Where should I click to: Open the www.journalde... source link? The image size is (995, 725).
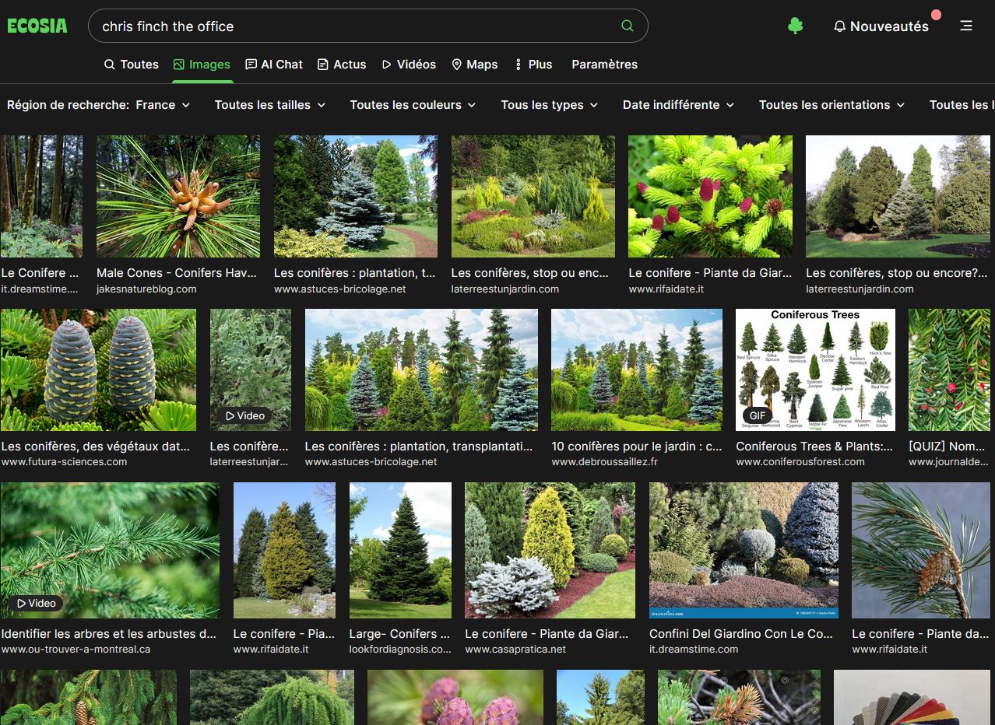point(948,461)
